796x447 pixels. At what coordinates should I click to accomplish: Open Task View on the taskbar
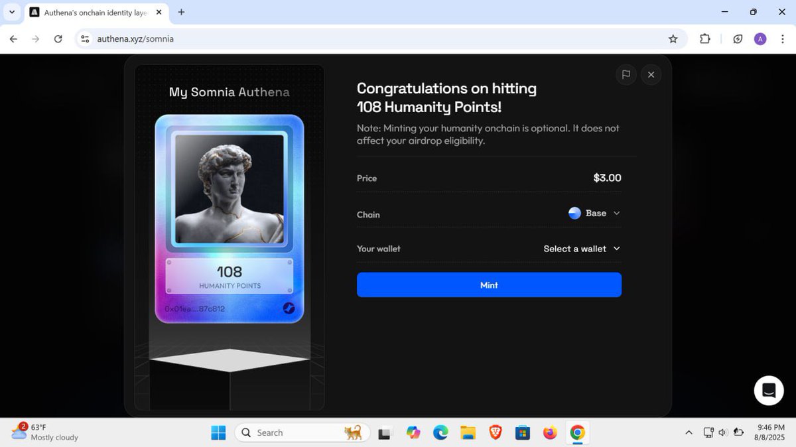385,432
